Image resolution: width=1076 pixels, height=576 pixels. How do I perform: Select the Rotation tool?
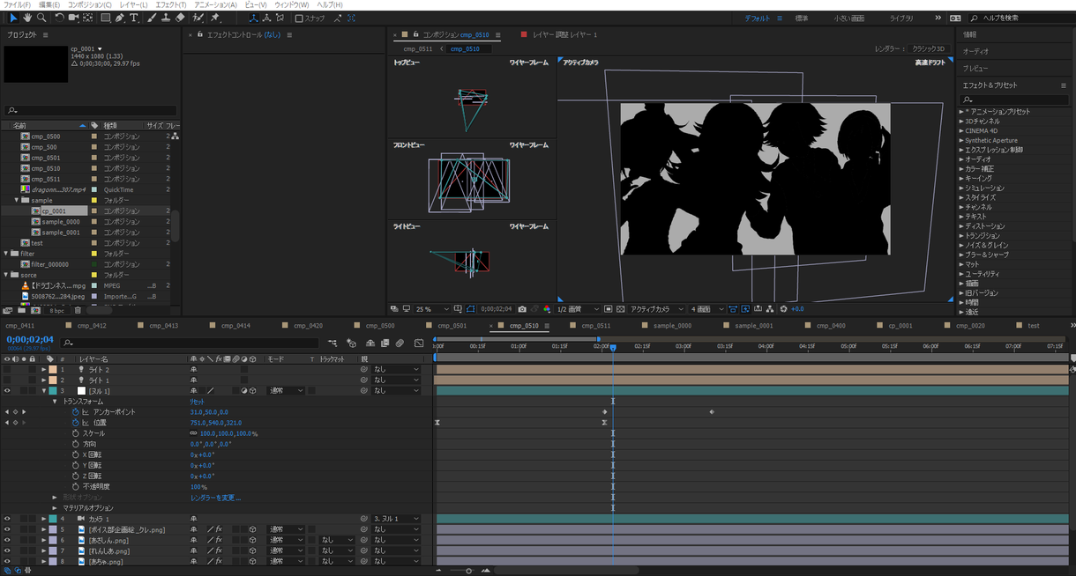[59, 18]
